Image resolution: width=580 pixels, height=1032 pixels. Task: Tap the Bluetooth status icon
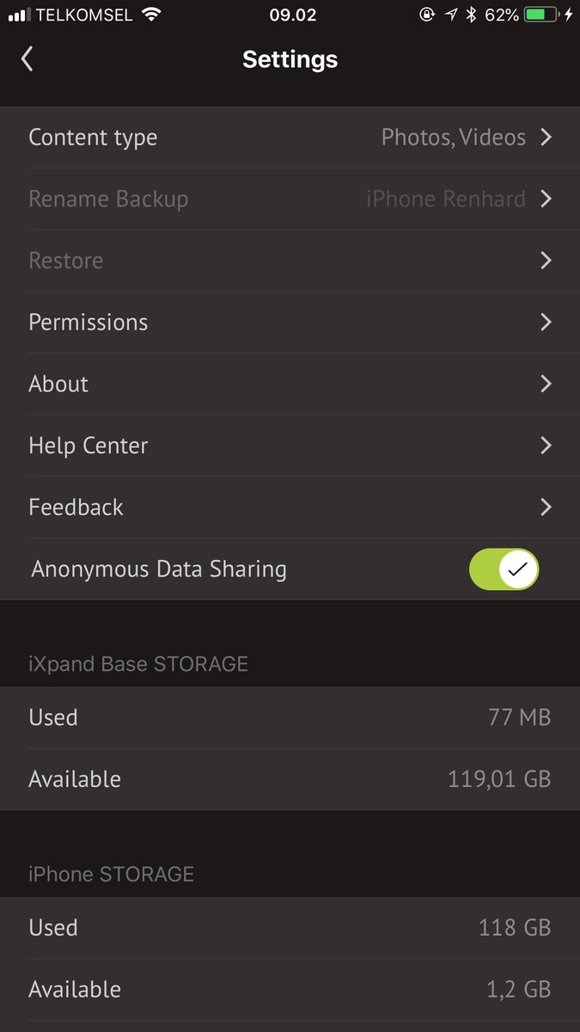(x=471, y=15)
